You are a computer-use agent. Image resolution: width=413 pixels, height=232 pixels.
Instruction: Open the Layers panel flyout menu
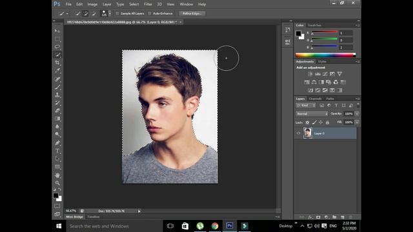tap(358, 99)
